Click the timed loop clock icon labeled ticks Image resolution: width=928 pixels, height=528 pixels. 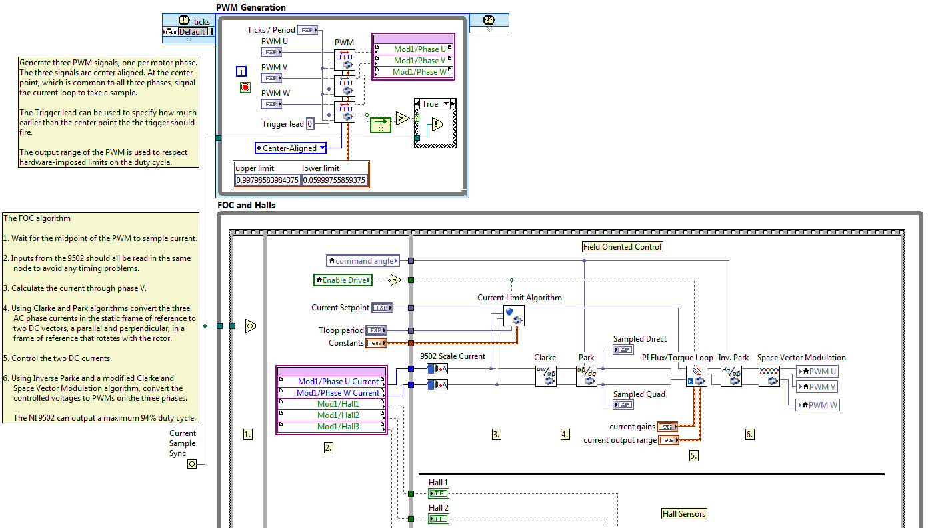pos(185,21)
